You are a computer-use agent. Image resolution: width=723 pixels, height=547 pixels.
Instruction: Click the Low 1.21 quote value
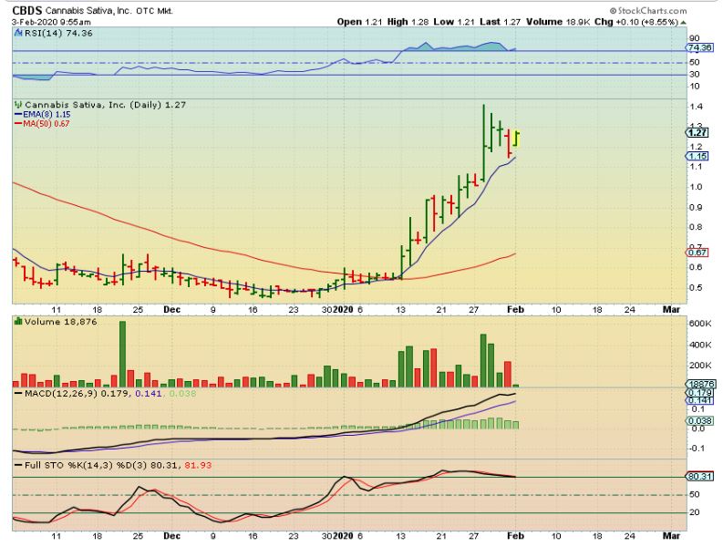[x=454, y=22]
